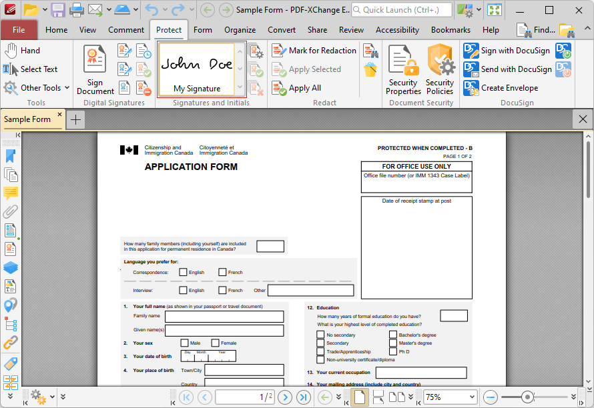The image size is (594, 408).
Task: Switch to the Organize tab
Action: coord(240,30)
